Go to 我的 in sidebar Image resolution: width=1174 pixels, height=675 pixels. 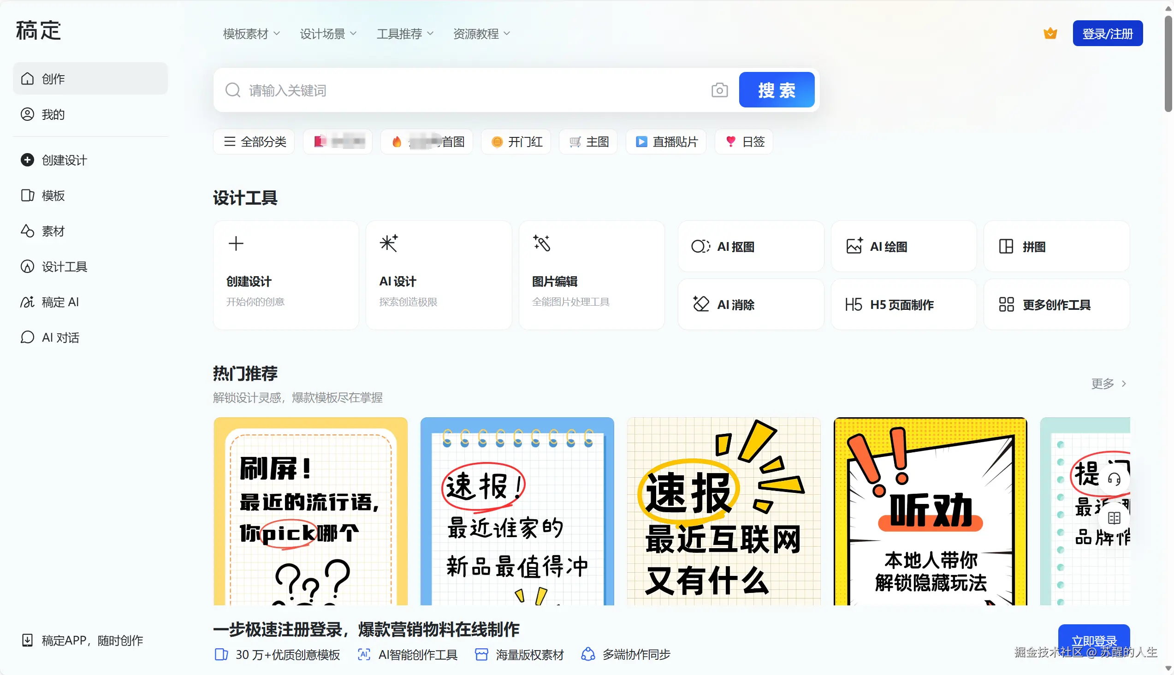pos(53,114)
